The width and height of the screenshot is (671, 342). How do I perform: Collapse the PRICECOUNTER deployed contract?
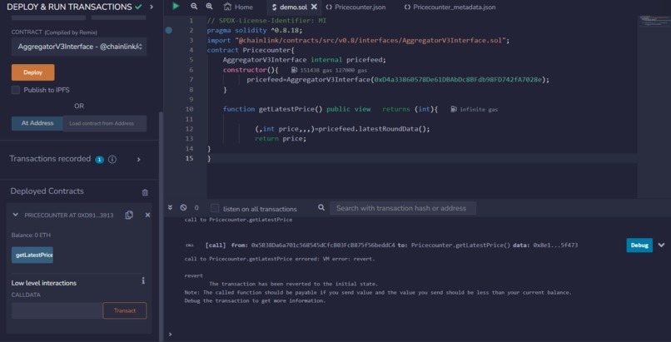(x=16, y=215)
